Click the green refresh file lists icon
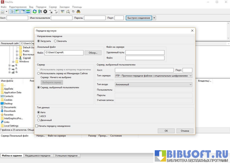230x163 pixels. (35, 12)
